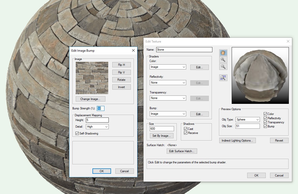Uncheck Cast under Shadows
298x194 pixels.
(185, 129)
